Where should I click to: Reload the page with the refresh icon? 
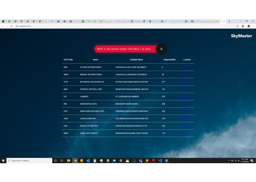pyautogui.click(x=11, y=26)
